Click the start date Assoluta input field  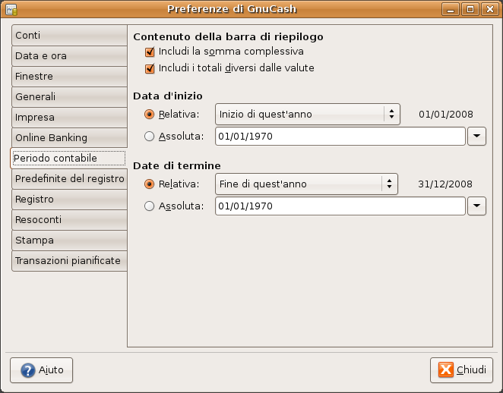pos(340,136)
